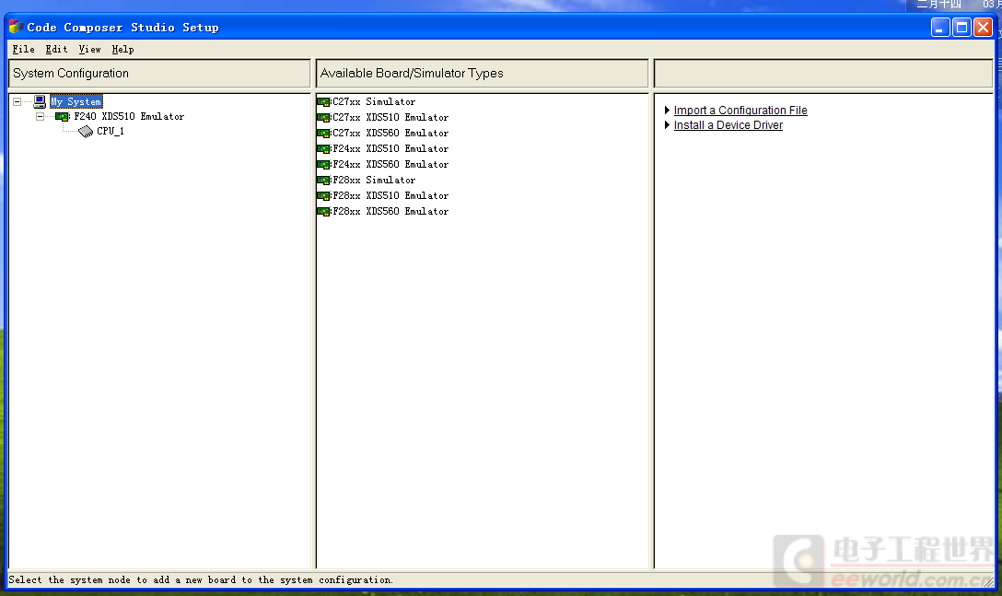
Task: Open the Help menu
Action: tap(122, 49)
